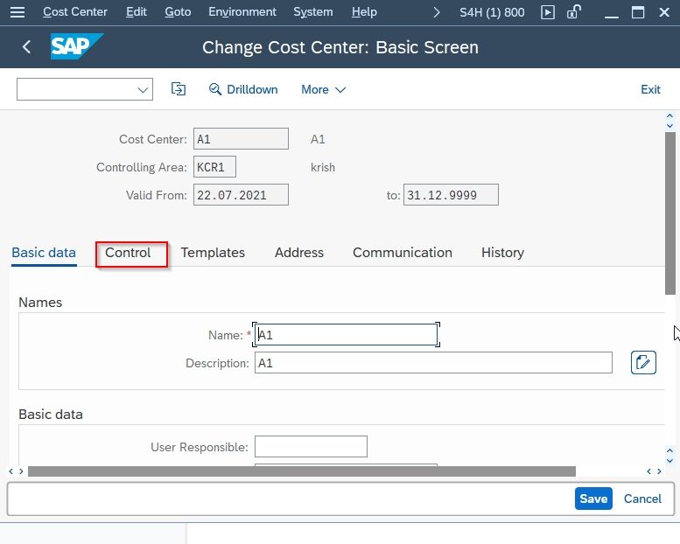Expand hidden menu items with right chevron

coord(437,12)
